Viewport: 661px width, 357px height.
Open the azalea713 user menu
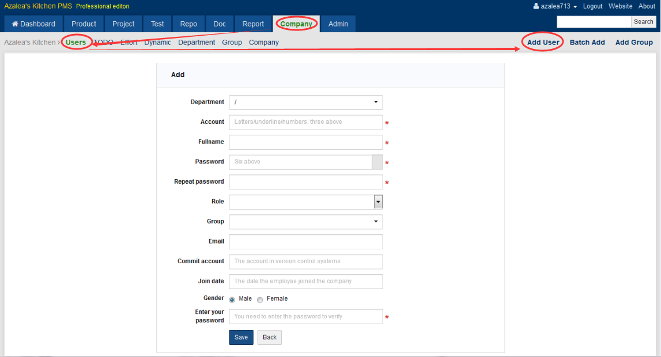tap(555, 6)
